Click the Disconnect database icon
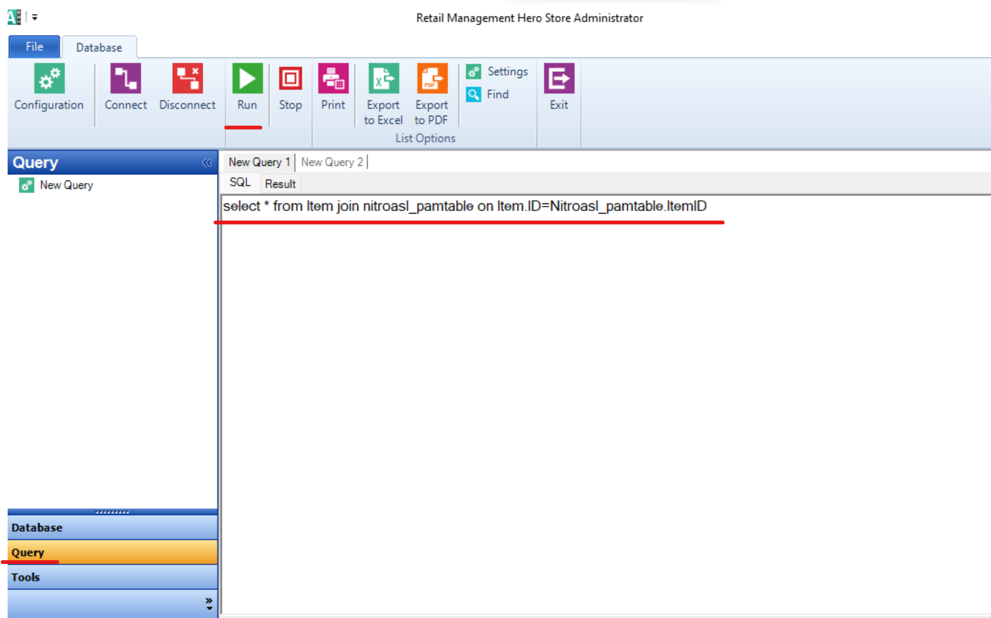Viewport: 991px width, 618px height. 187,79
